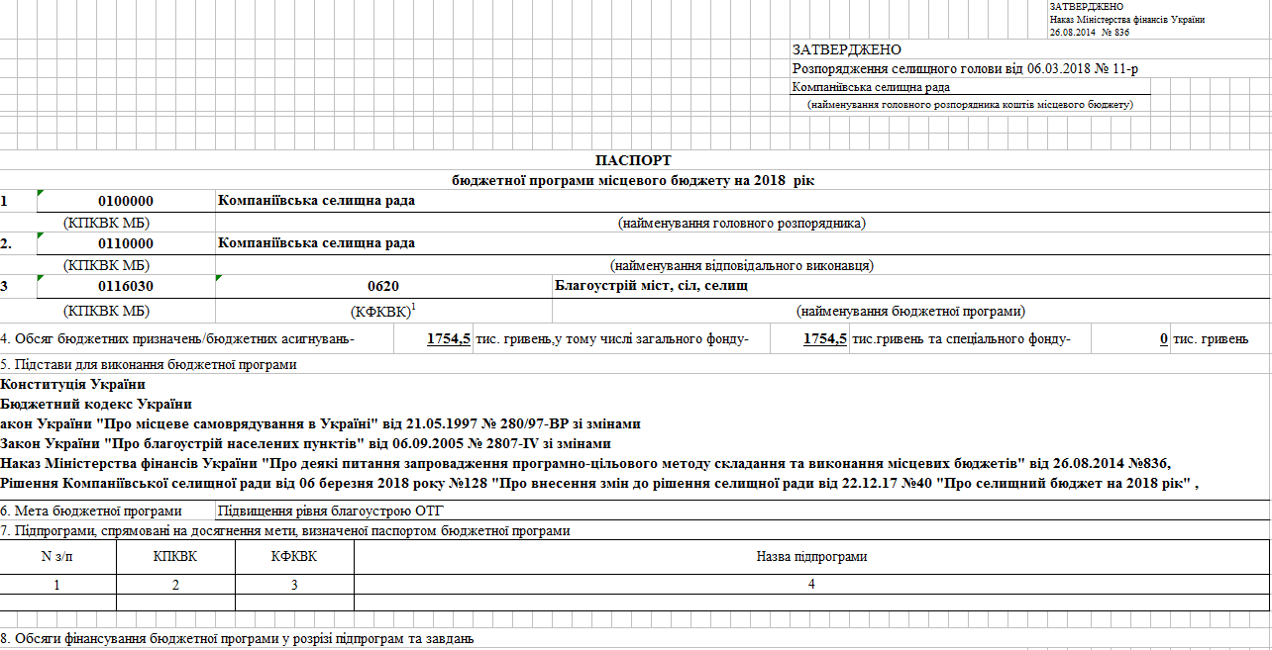Screen dimensions: 1272x650
Task: Click "26.08.2014 № 836" in top corner
Action: (x=1090, y=32)
